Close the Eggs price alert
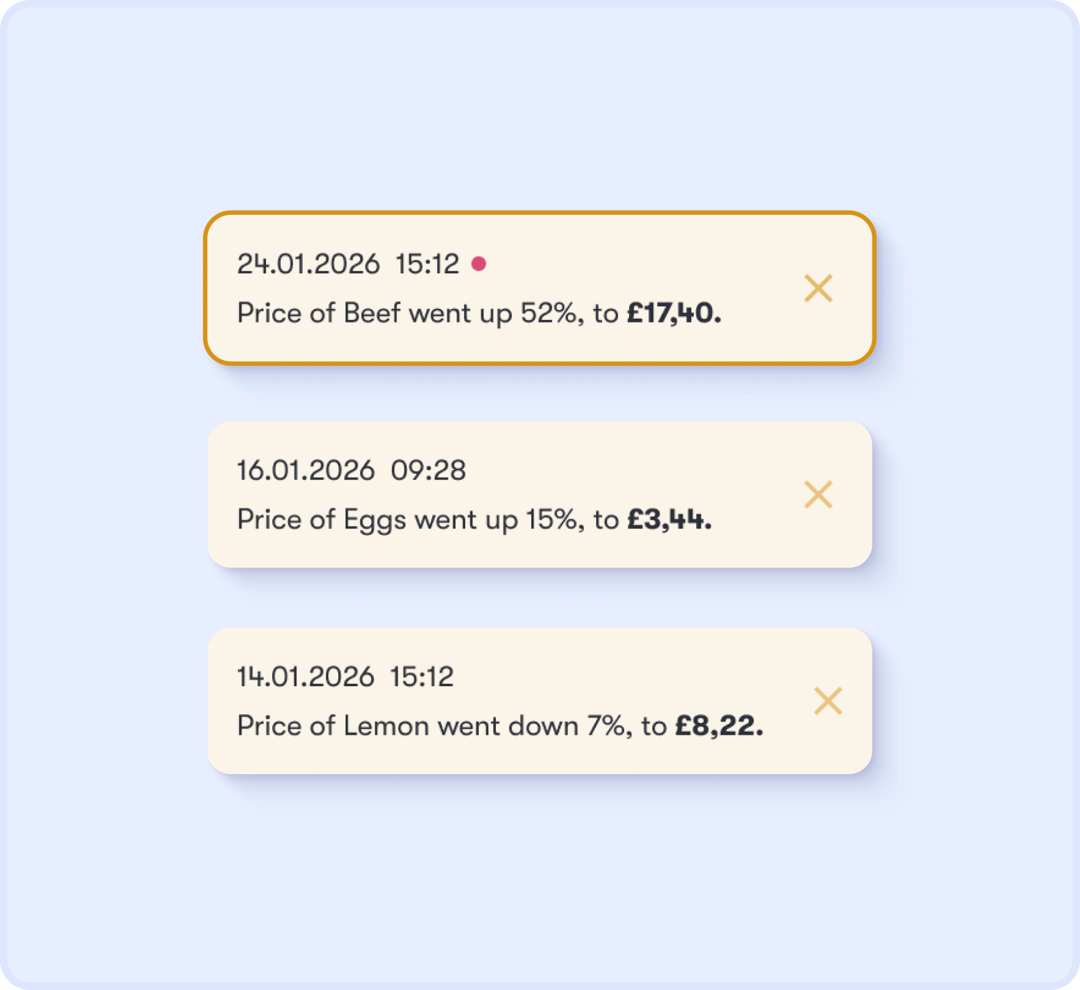 pos(818,495)
